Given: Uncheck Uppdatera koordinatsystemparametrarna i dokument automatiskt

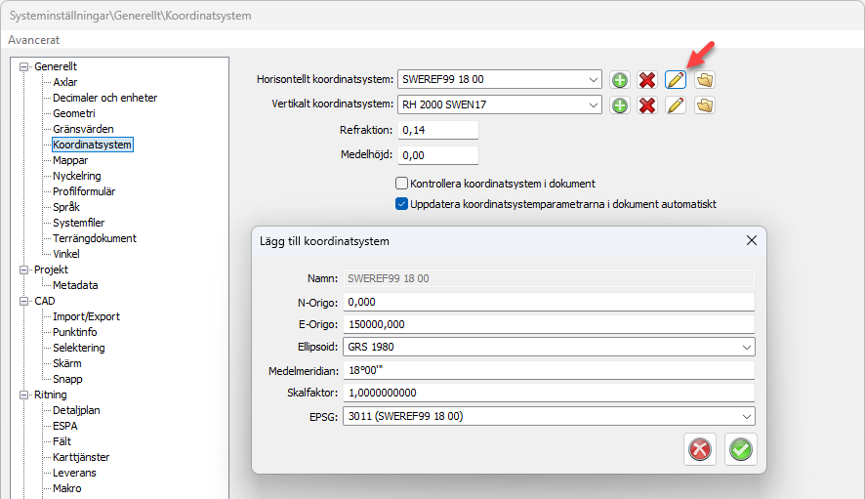Looking at the screenshot, I should [401, 204].
